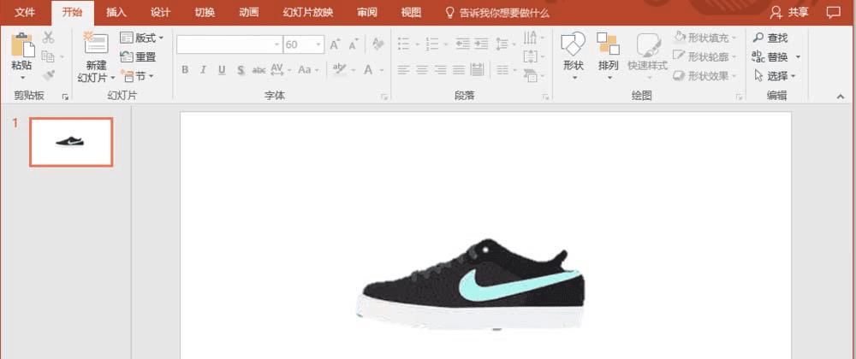Click the Paste (粘贴) clipboard icon
This screenshot has height=359, width=856.
pos(22,45)
